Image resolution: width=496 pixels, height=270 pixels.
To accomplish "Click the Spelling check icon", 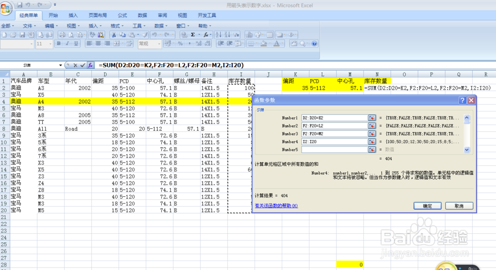I will [92, 35].
